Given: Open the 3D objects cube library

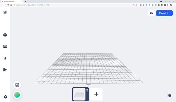Looking at the screenshot, I should coord(5,35).
